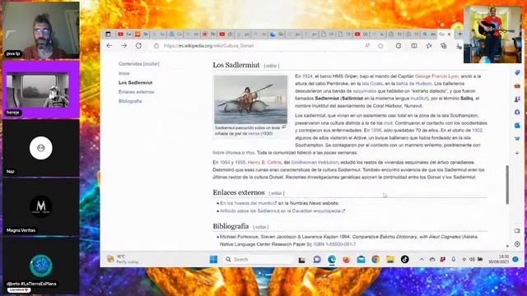Open the Chat app on taskbar
This screenshot has width=527, height=296.
pyautogui.click(x=317, y=260)
